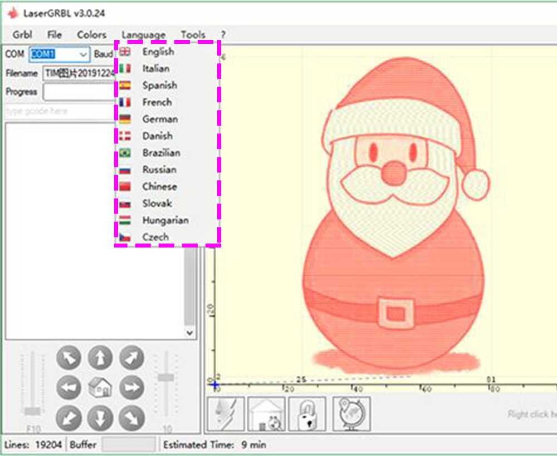Click the homing house icon below preview
This screenshot has height=456, width=557.
click(266, 414)
